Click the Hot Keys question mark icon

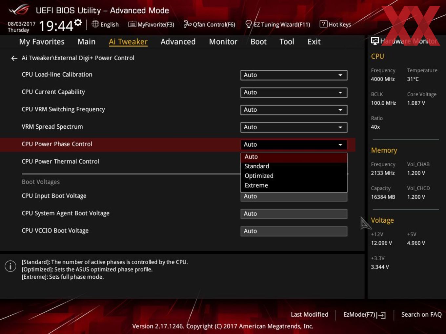click(x=323, y=24)
